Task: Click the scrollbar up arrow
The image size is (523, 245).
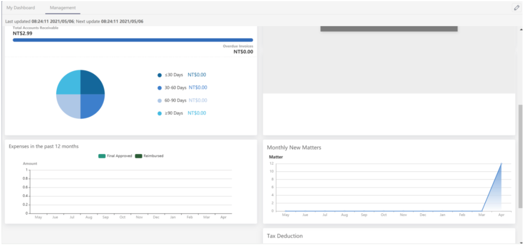Action: pos(521,29)
